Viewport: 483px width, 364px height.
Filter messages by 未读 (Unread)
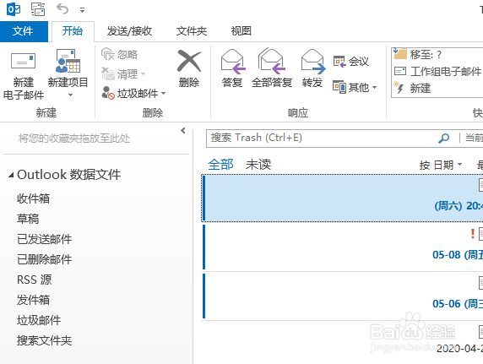pos(258,165)
